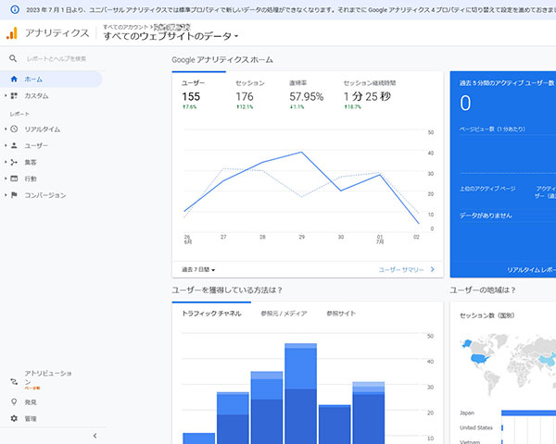Image resolution: width=556 pixels, height=444 pixels.
Task: Click the Google Analytics logo icon
Action: click(x=12, y=33)
